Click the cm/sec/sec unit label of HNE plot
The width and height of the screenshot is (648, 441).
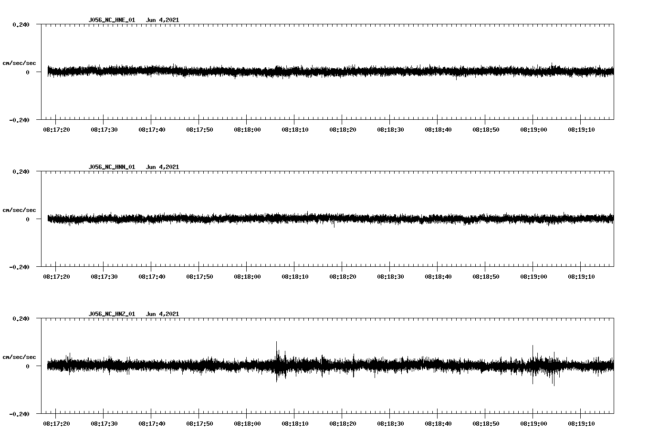pyautogui.click(x=19, y=63)
